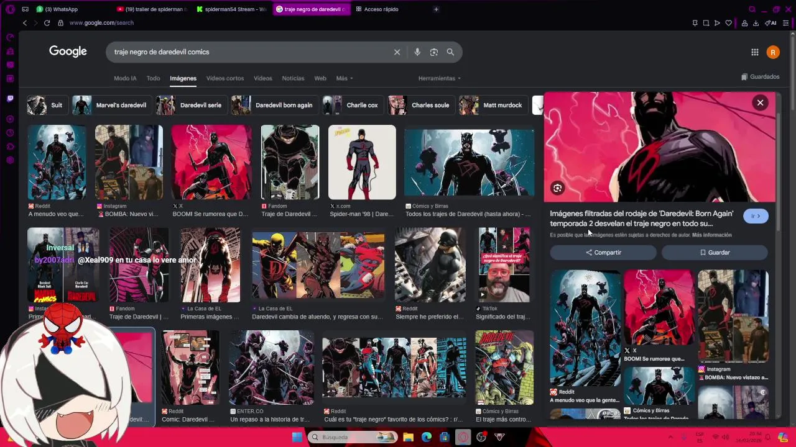The height and width of the screenshot is (447, 796).
Task: Select the Videos cortos tab
Action: pos(225,78)
